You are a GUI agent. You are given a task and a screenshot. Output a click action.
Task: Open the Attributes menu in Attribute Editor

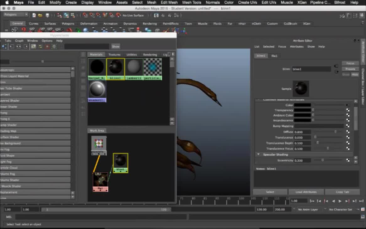(296, 47)
